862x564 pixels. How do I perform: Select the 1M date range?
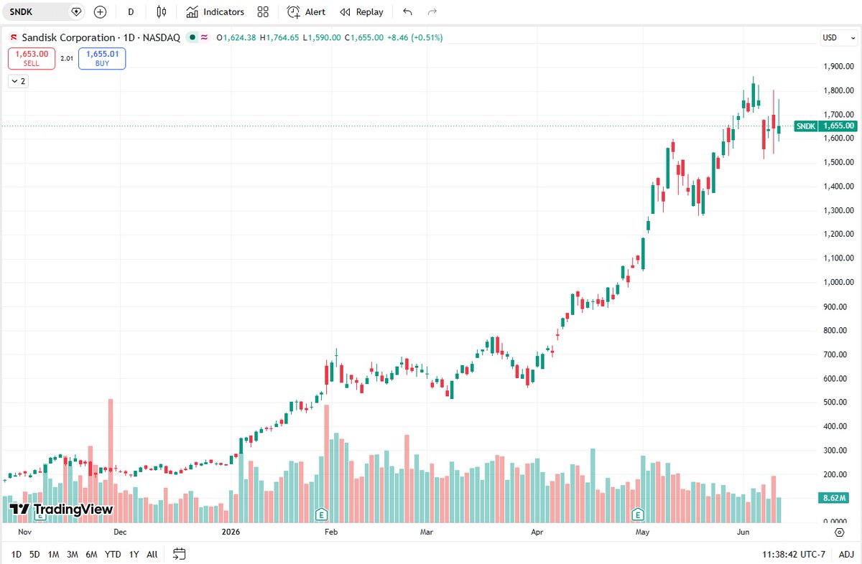53,554
